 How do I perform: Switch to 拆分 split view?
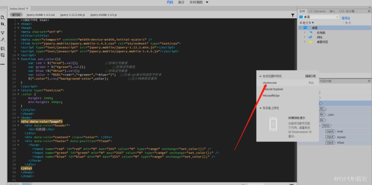181,2
